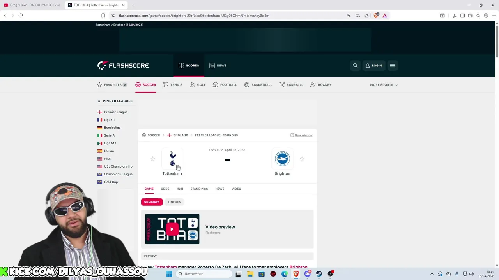499x280 pixels.
Task: Open match in New window link
Action: tap(301, 135)
